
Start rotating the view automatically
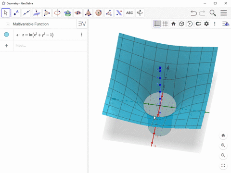click(x=190, y=24)
